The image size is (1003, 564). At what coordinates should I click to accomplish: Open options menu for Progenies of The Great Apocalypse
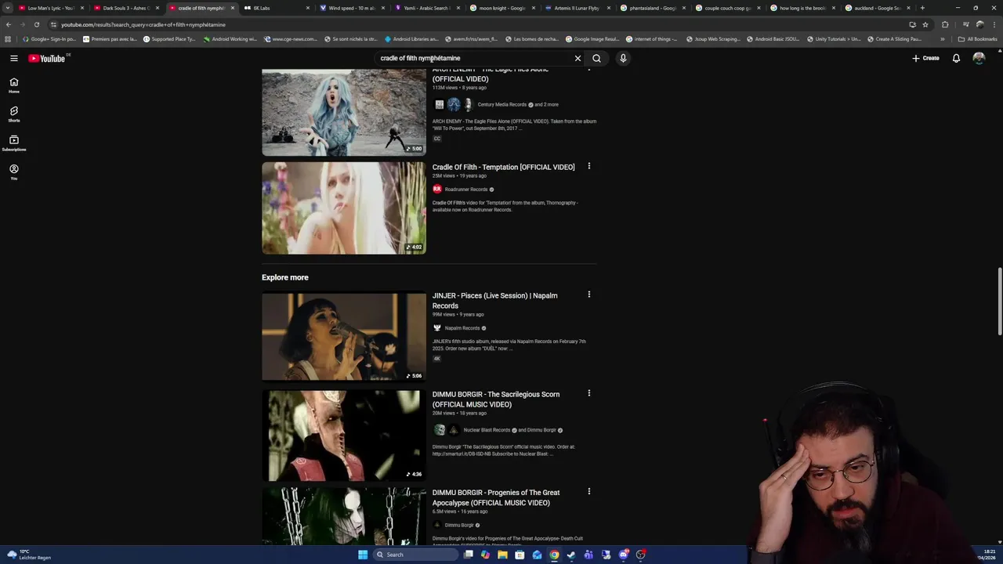(x=588, y=492)
